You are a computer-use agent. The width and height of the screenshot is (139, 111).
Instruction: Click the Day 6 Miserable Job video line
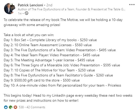[62, 65]
